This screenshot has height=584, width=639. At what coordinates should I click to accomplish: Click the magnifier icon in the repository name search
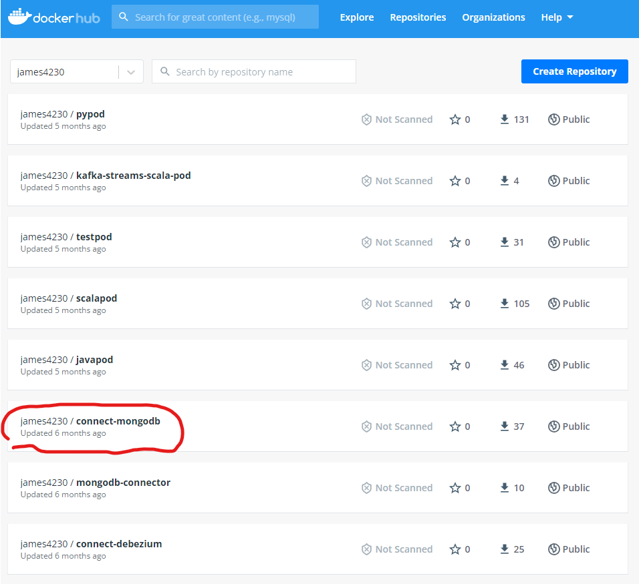(x=164, y=71)
